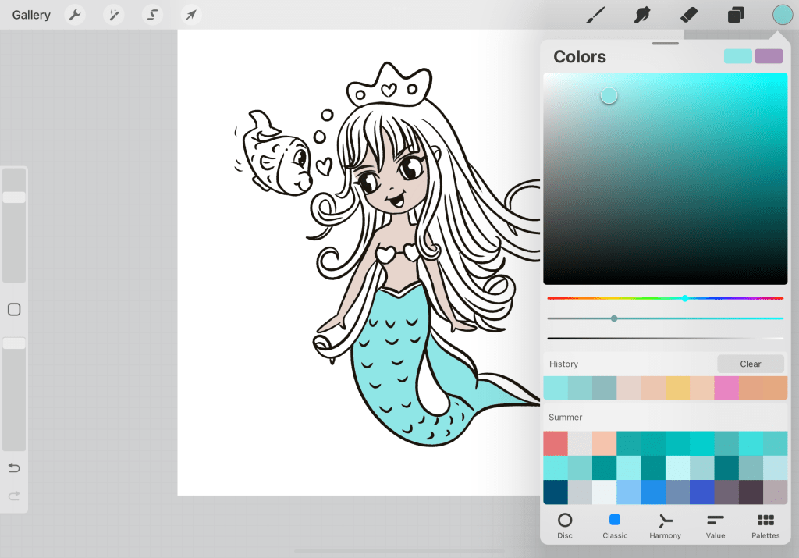Viewport: 799px width, 558px height.
Task: Activate the Transform arrow tool
Action: 190,15
